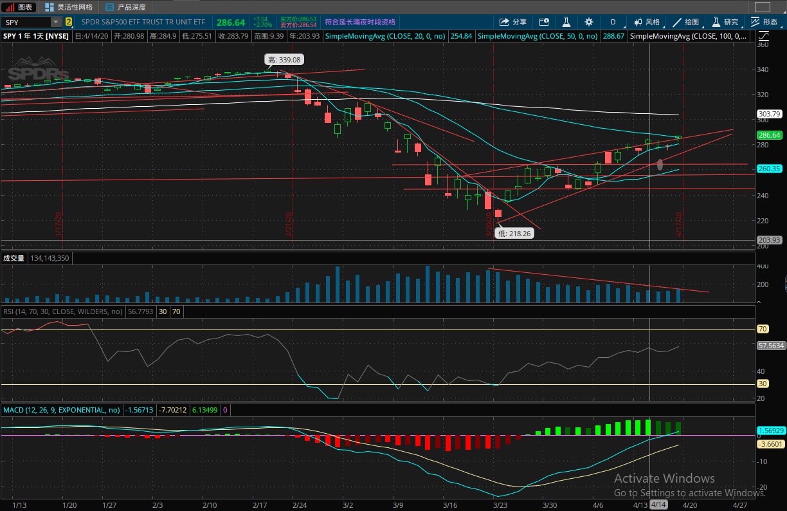The image size is (787, 511).
Task: Open chart settings gear icon
Action: point(588,22)
